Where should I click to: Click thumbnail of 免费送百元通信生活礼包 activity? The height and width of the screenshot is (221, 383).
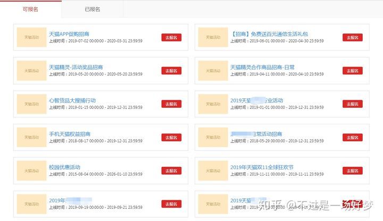coord(213,37)
